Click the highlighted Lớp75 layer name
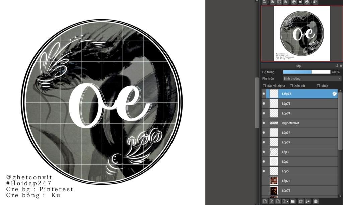 coord(287,94)
